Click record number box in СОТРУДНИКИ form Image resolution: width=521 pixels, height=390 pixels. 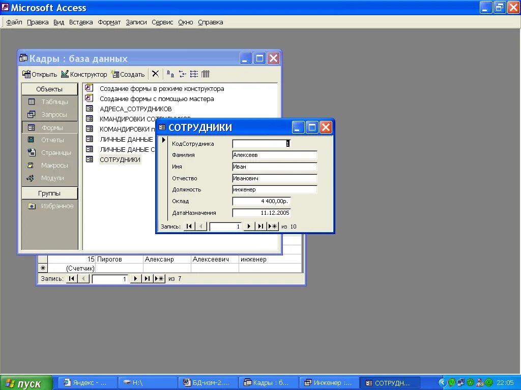[x=225, y=226]
